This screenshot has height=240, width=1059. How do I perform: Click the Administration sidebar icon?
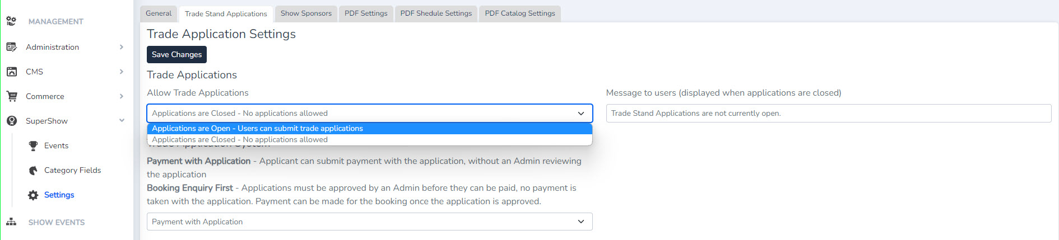[x=11, y=47]
